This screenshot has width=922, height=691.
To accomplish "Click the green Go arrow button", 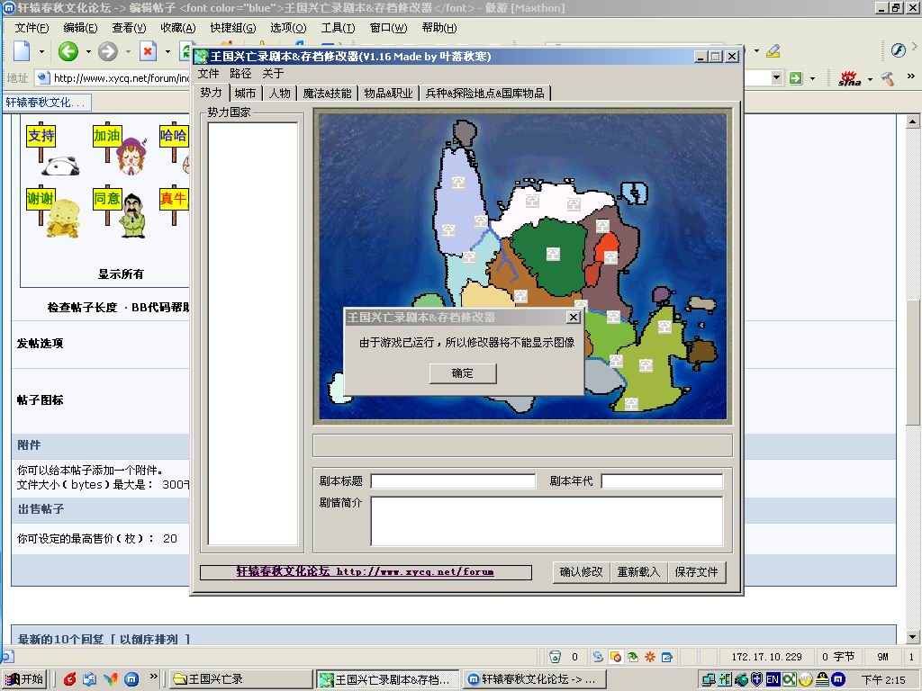I will pos(795,78).
